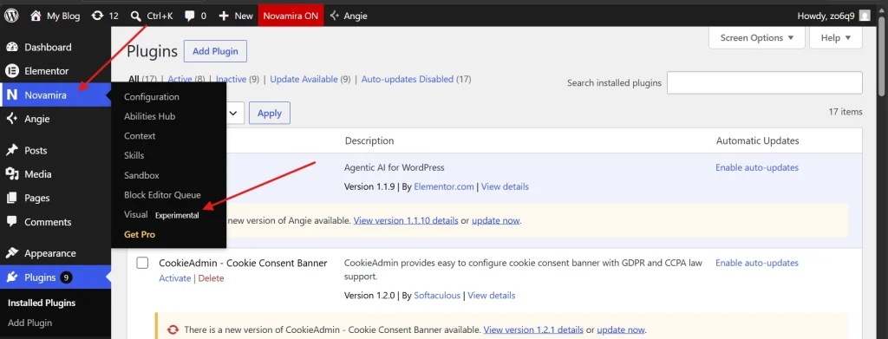Click the Add Plugin button
This screenshot has width=888, height=339.
215,51
